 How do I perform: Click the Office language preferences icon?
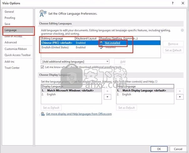[43, 13]
